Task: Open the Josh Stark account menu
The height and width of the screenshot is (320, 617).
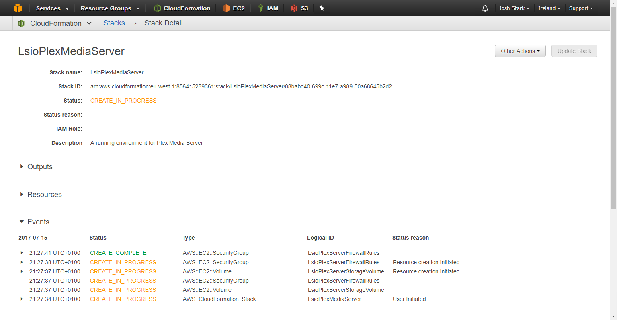Action: [514, 8]
